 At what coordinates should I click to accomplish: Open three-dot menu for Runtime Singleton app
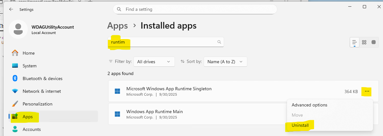(367, 92)
